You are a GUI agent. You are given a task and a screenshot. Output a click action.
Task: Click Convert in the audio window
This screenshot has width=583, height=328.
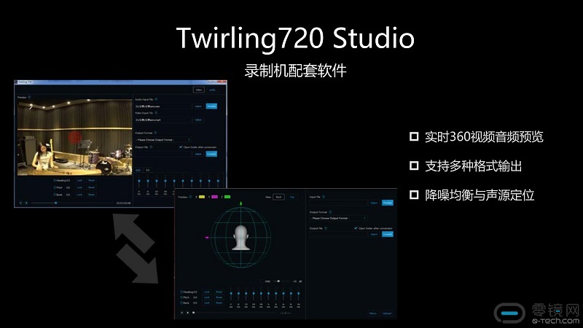[x=388, y=234]
